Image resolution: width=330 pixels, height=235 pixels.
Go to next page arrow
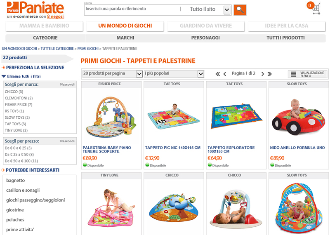[x=263, y=74]
